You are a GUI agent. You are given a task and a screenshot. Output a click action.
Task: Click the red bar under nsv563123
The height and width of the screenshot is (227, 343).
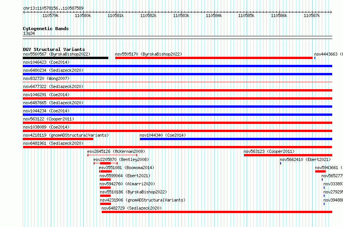click(x=288, y=155)
